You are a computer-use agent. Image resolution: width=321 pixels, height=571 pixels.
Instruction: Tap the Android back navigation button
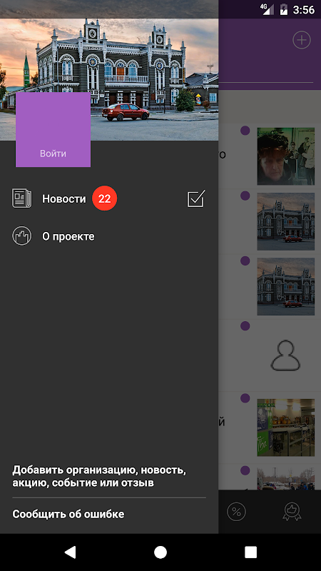(70, 552)
